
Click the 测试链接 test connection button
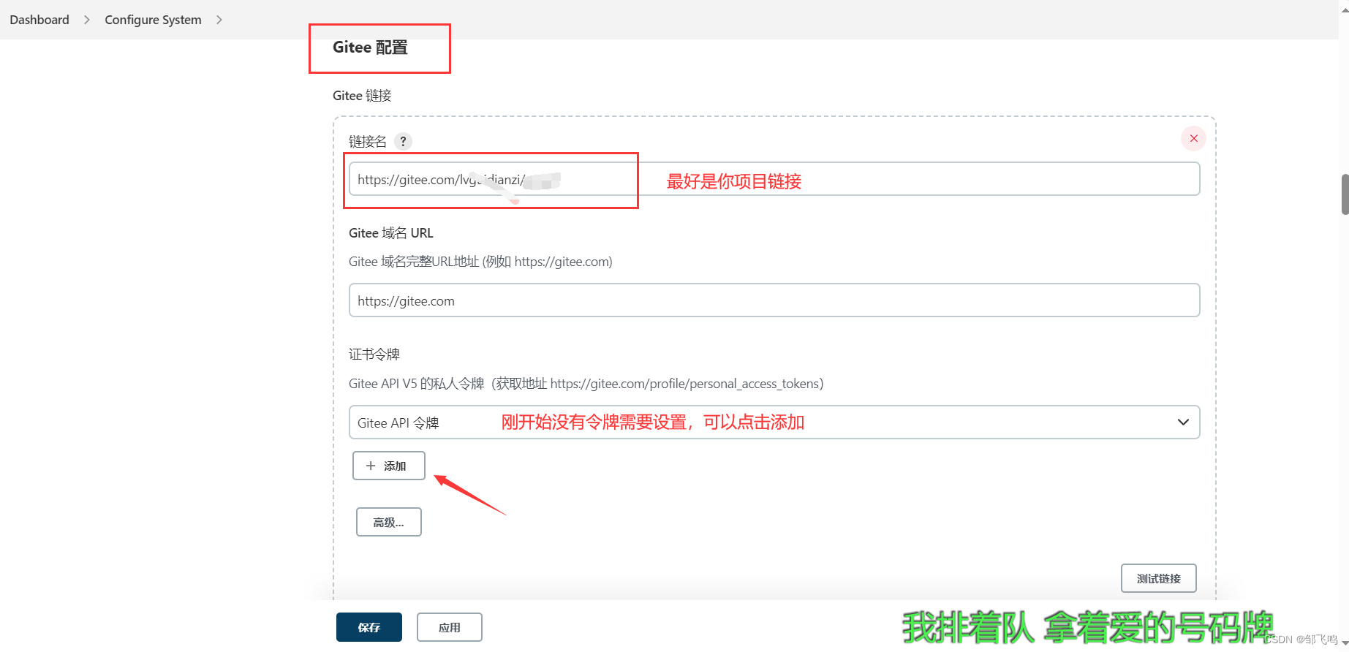(1158, 578)
